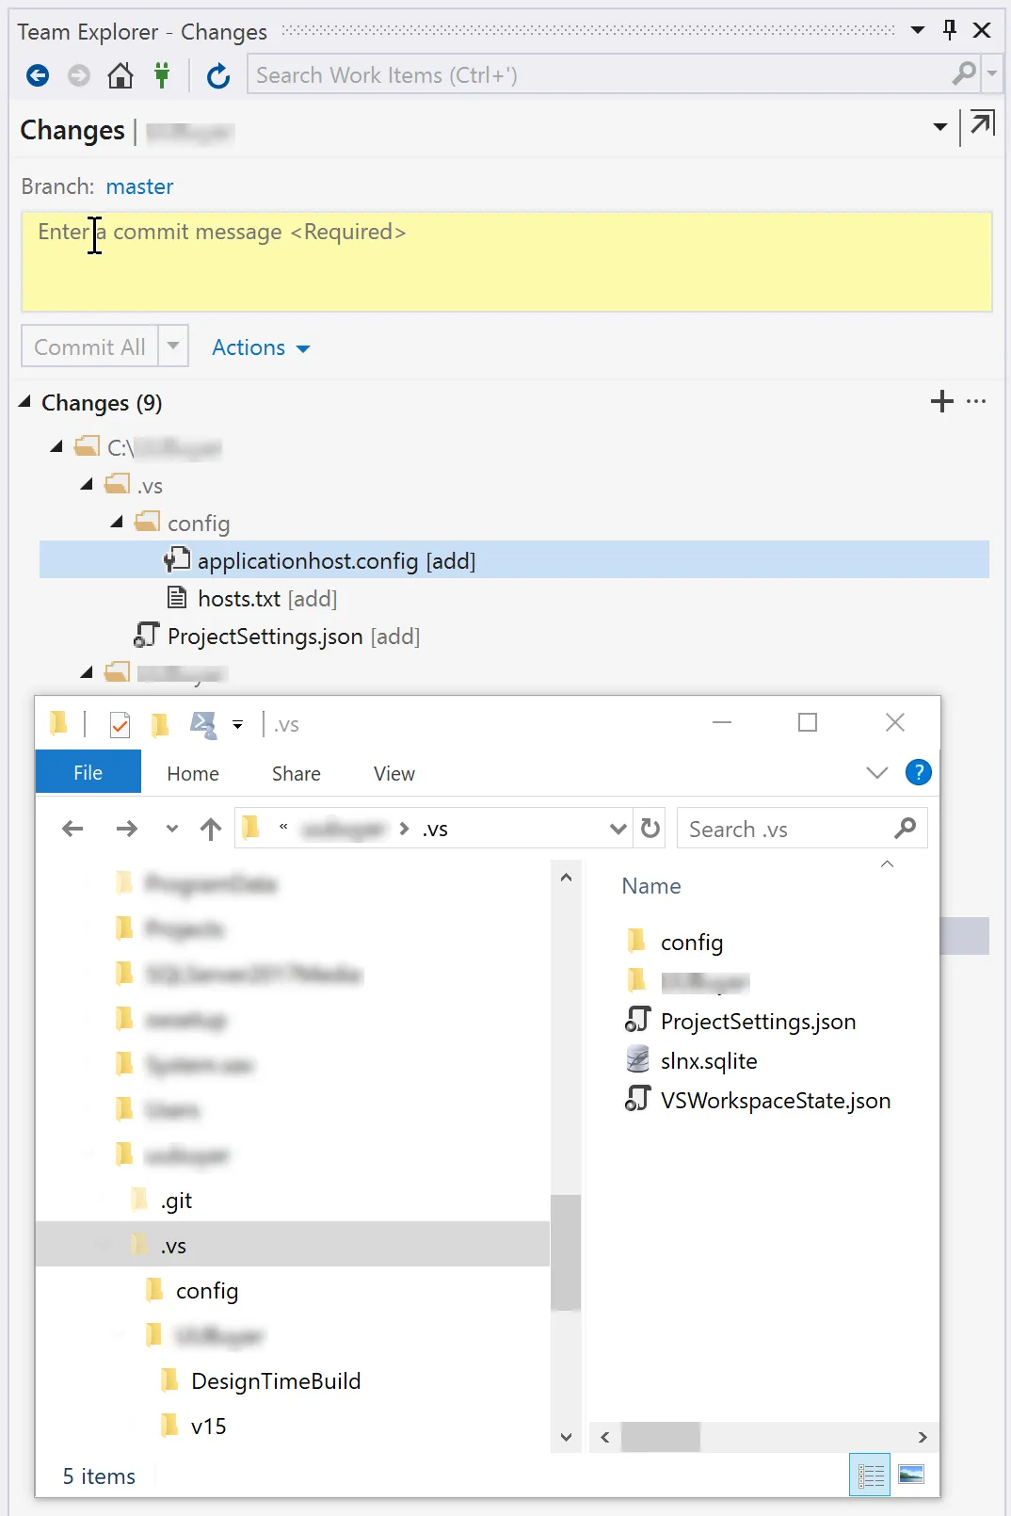Open the Share ribbon tab
1011x1516 pixels.
pos(297,773)
